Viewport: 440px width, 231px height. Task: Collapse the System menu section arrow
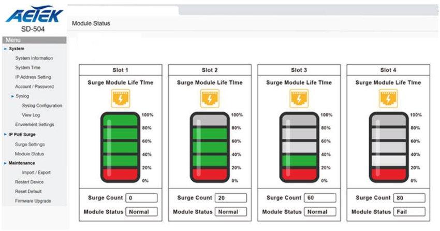pyautogui.click(x=5, y=49)
